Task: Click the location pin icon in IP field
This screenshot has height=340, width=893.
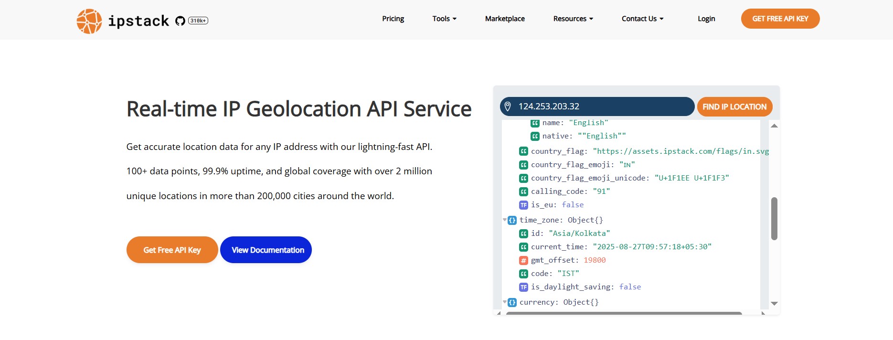Action: point(508,106)
